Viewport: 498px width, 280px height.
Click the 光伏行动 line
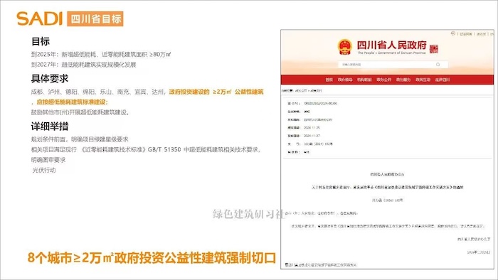coord(44,170)
